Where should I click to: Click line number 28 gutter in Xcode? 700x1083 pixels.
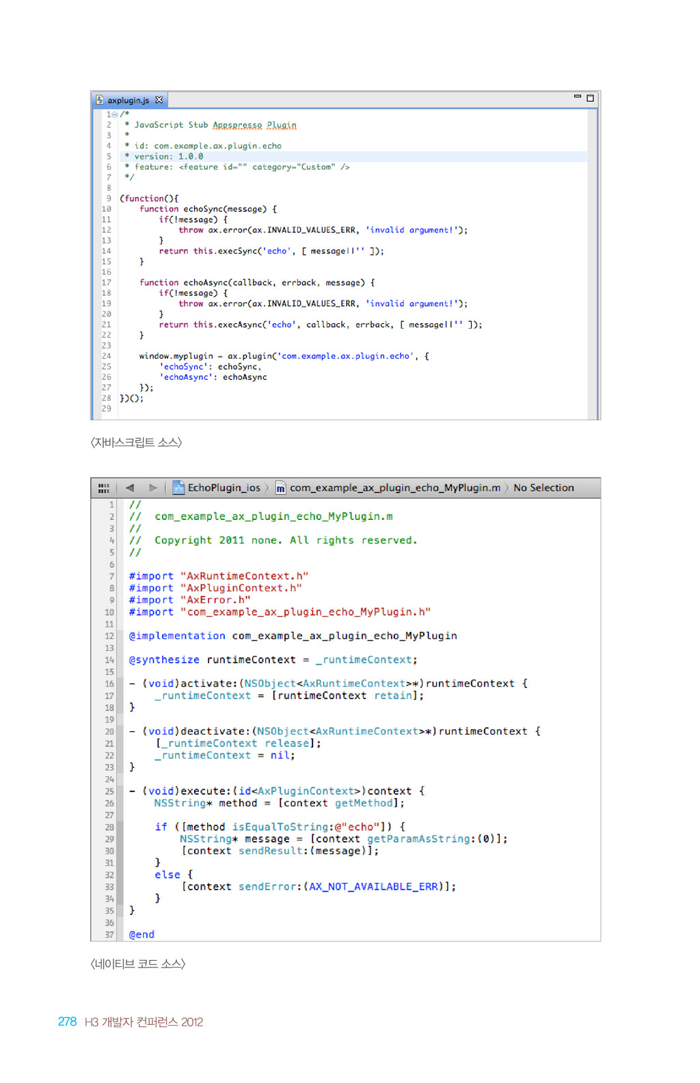pyautogui.click(x=109, y=827)
